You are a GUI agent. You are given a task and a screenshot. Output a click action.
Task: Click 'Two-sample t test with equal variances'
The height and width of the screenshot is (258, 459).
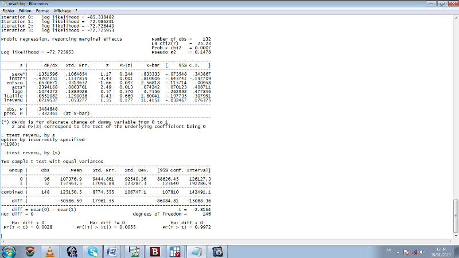coord(52,162)
